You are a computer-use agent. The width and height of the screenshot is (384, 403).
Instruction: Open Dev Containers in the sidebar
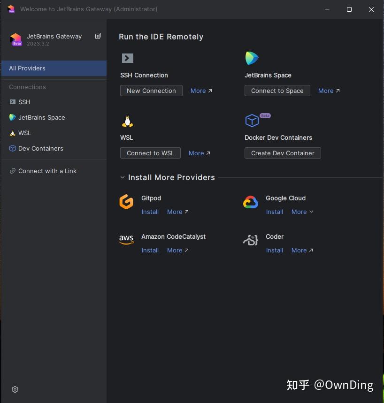click(x=54, y=148)
